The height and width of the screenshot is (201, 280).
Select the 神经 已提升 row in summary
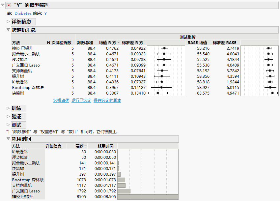[x=22, y=48]
